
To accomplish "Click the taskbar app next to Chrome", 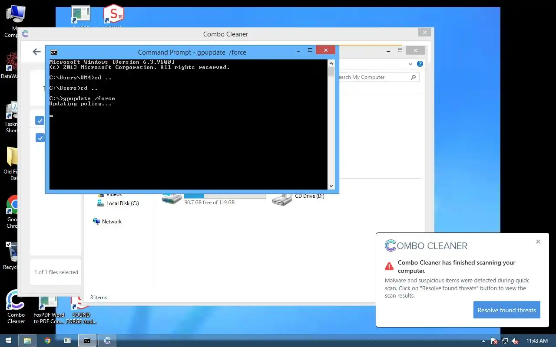I will click(67, 341).
